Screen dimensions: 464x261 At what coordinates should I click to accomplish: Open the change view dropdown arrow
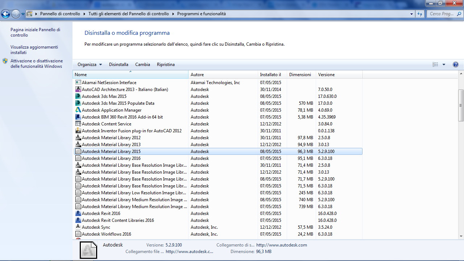point(443,65)
